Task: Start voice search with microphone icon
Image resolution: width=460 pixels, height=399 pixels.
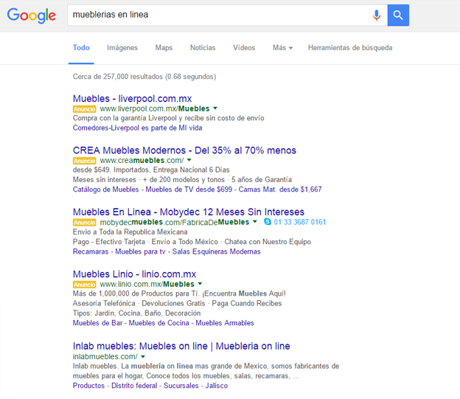Action: coord(377,15)
